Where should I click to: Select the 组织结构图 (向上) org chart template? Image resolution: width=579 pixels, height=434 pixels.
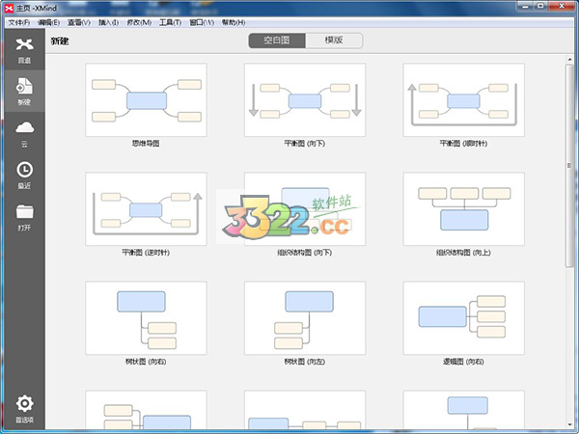tap(463, 209)
